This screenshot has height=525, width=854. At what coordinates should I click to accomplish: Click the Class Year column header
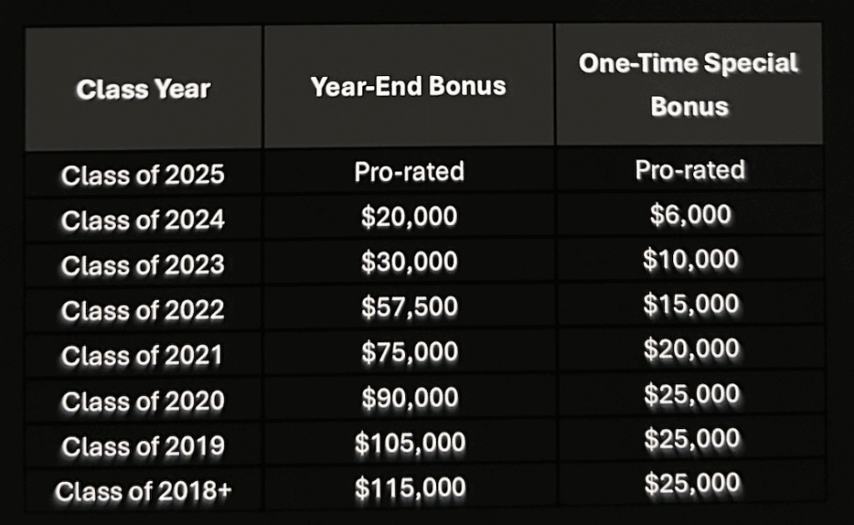click(x=143, y=88)
